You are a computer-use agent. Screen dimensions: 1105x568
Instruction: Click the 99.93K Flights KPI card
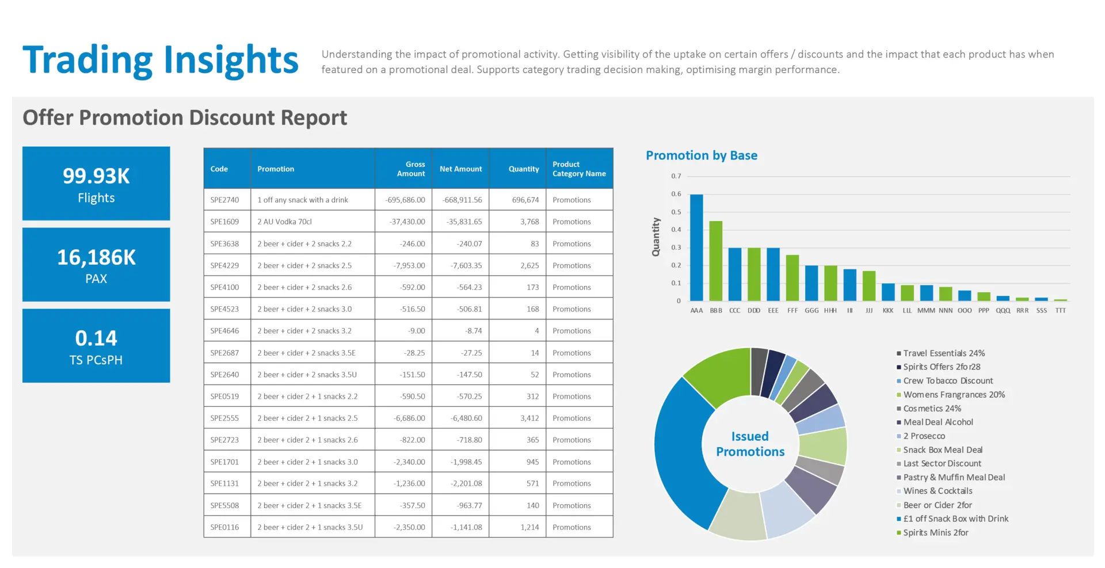[96, 184]
